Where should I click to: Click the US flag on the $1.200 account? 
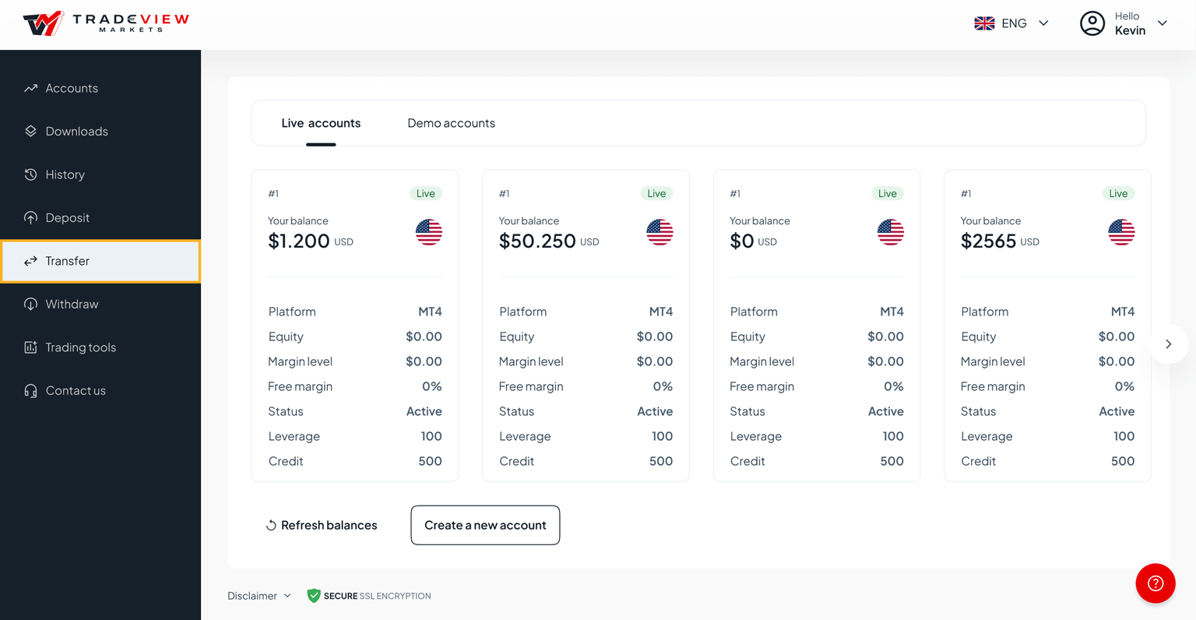428,232
